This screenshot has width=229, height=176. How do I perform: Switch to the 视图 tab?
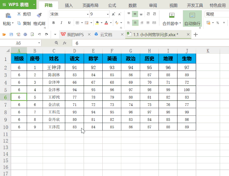click(x=173, y=5)
